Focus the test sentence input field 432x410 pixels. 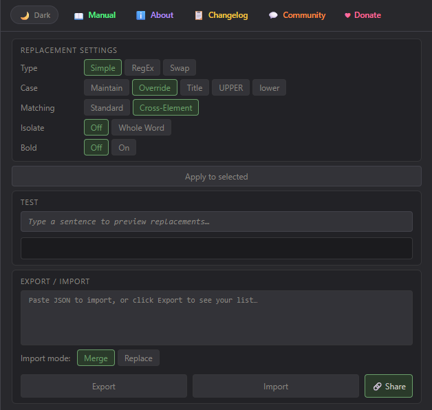point(217,222)
